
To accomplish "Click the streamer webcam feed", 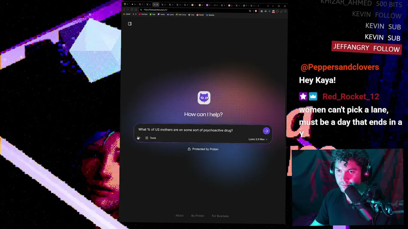I will (x=347, y=187).
